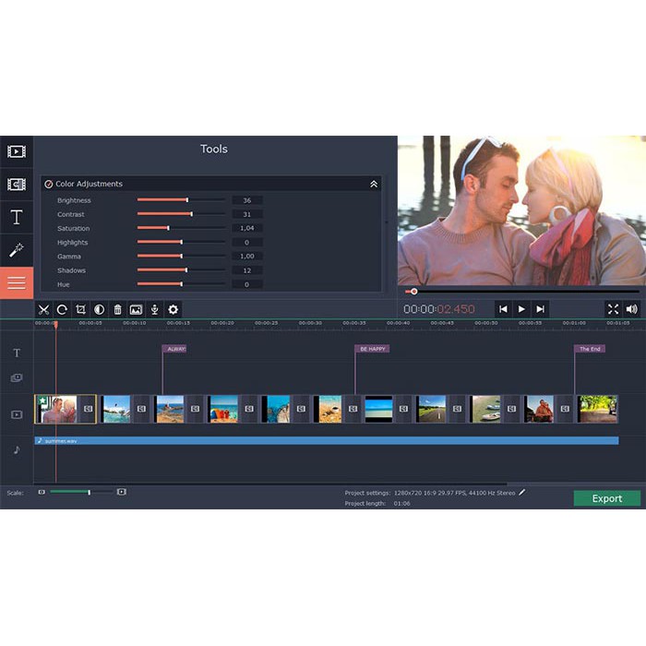Viewport: 646px width, 646px height.
Task: Click the pencil to edit project settings
Action: pos(522,492)
